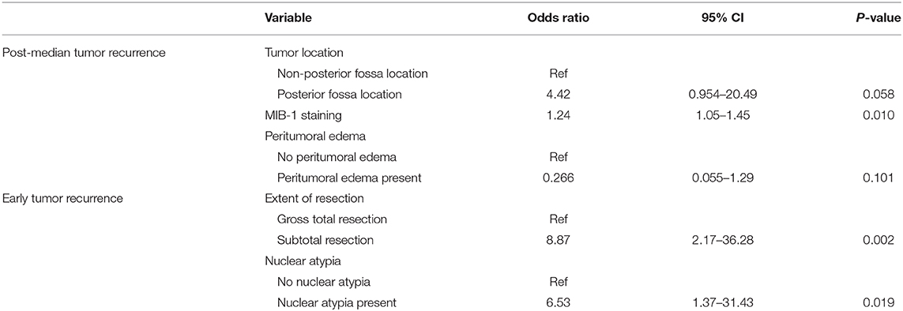Click the Variable column header

tap(288, 18)
